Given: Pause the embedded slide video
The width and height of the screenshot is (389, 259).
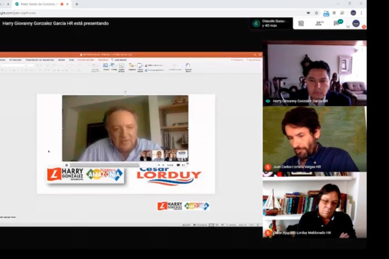Looking at the screenshot, I should [66, 165].
